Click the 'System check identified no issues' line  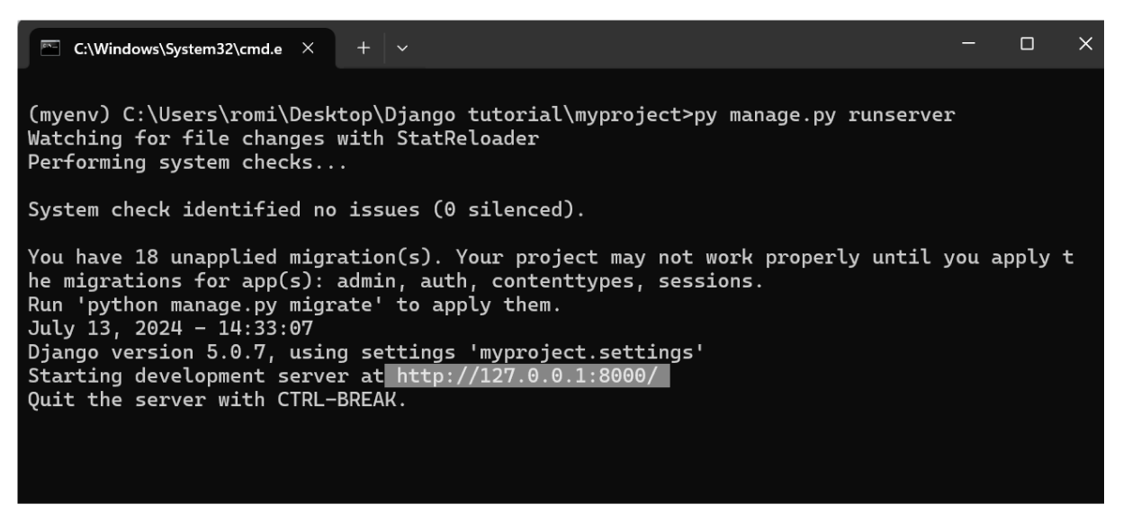click(x=306, y=211)
